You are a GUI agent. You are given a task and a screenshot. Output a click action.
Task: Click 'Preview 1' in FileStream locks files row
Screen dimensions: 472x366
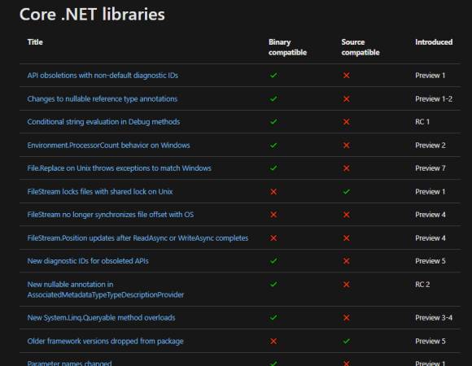click(430, 192)
